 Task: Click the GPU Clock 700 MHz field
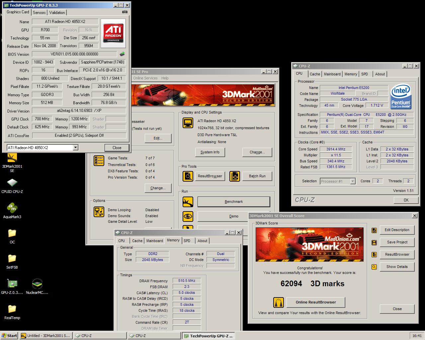pos(42,119)
